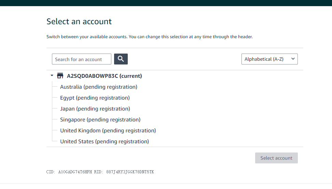The width and height of the screenshot is (332, 189).
Task: Pick Japan (pending registration)
Action: point(95,108)
